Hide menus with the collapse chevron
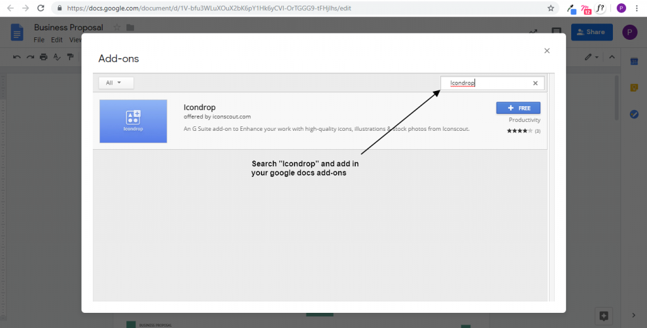Image resolution: width=647 pixels, height=328 pixels. [612, 57]
